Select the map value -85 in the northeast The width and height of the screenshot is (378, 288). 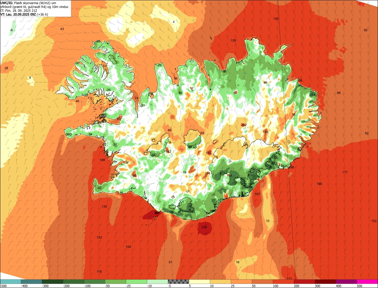tap(224, 71)
